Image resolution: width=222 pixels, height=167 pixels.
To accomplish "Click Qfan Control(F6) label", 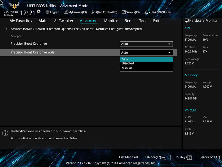I will tap(107, 12).
